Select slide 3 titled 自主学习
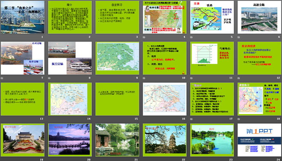 [x=117, y=17]
